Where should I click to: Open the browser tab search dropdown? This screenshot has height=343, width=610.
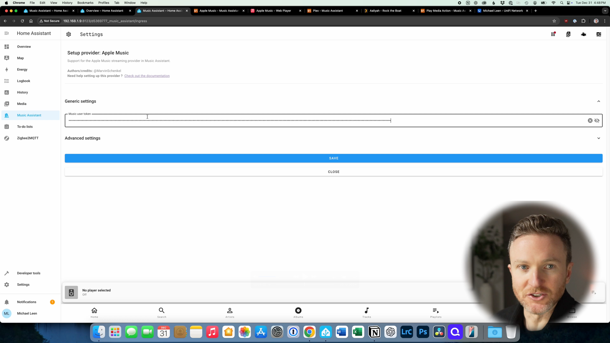point(605,11)
